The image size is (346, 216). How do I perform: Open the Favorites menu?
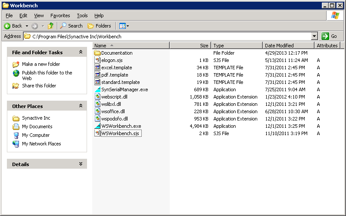click(60, 15)
